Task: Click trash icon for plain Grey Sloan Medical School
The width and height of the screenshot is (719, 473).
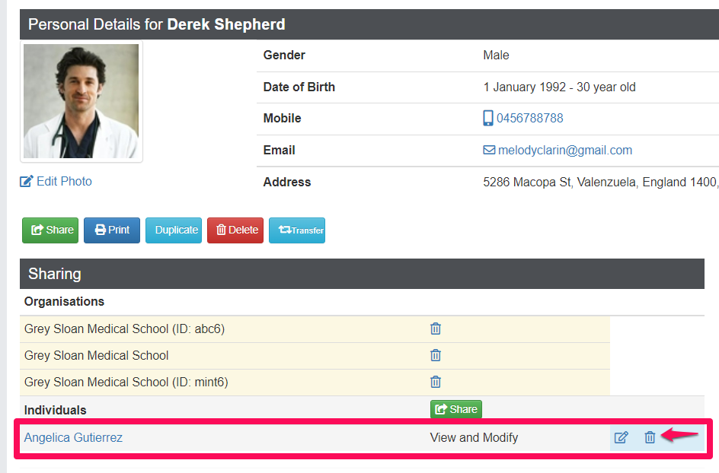Action: [x=436, y=355]
